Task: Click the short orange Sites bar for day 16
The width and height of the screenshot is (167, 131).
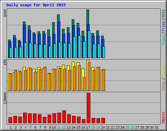Action: (84, 84)
